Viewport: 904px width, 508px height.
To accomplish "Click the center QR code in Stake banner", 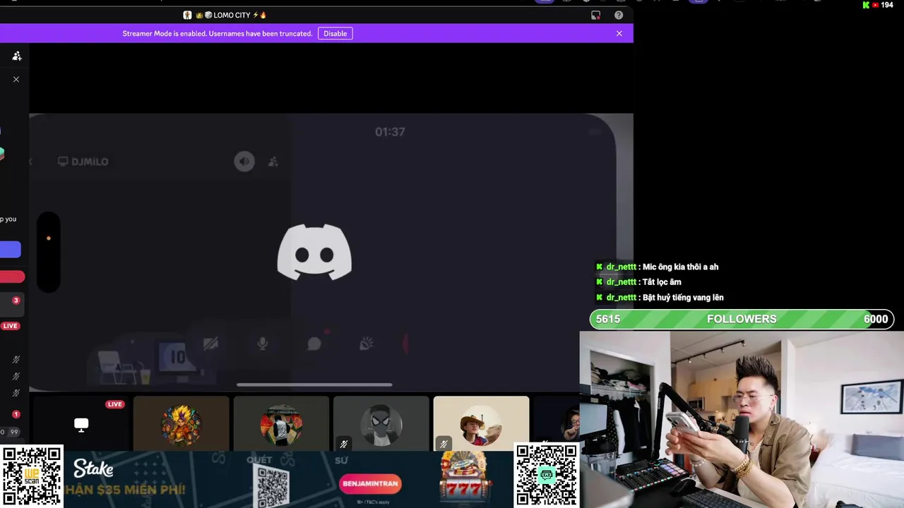I will click(x=272, y=485).
